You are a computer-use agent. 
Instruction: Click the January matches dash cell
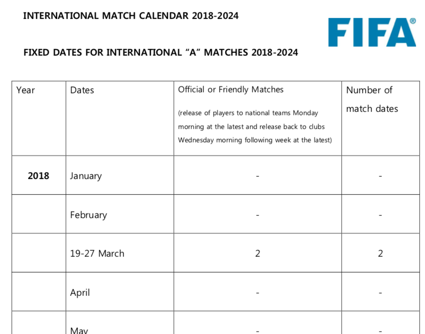point(257,176)
